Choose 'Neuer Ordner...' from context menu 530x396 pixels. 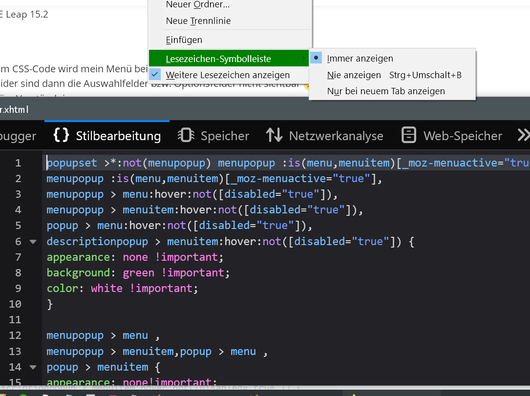[198, 5]
